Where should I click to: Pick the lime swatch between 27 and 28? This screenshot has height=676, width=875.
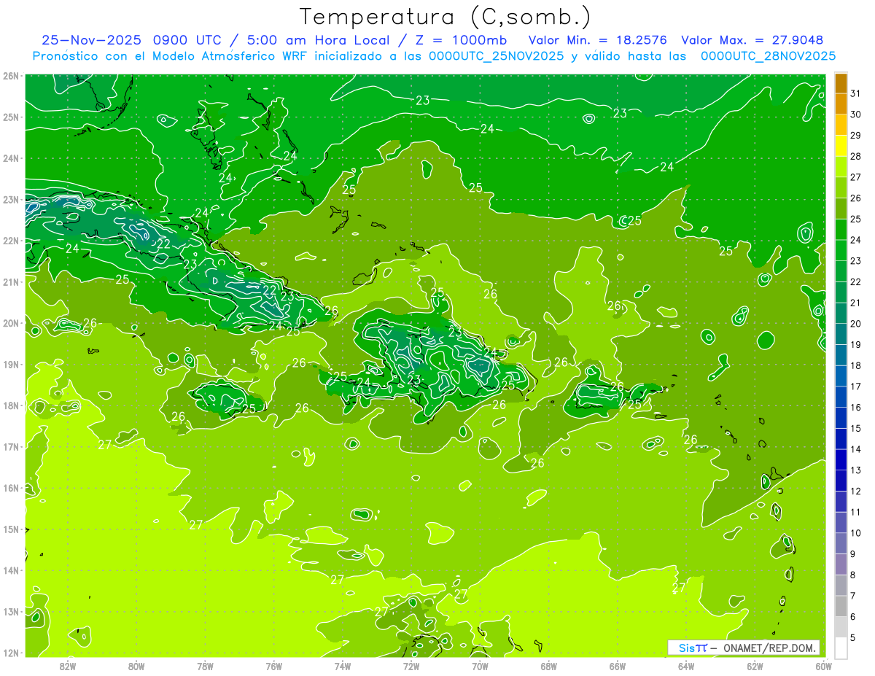(841, 166)
